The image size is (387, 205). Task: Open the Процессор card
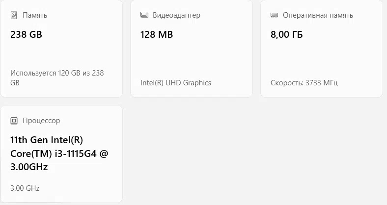[61, 154]
